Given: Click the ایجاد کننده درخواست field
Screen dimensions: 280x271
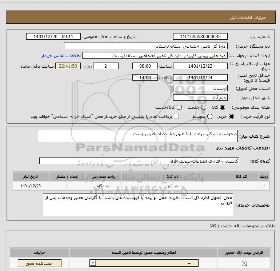Looking at the screenshot, I should 155,55.
